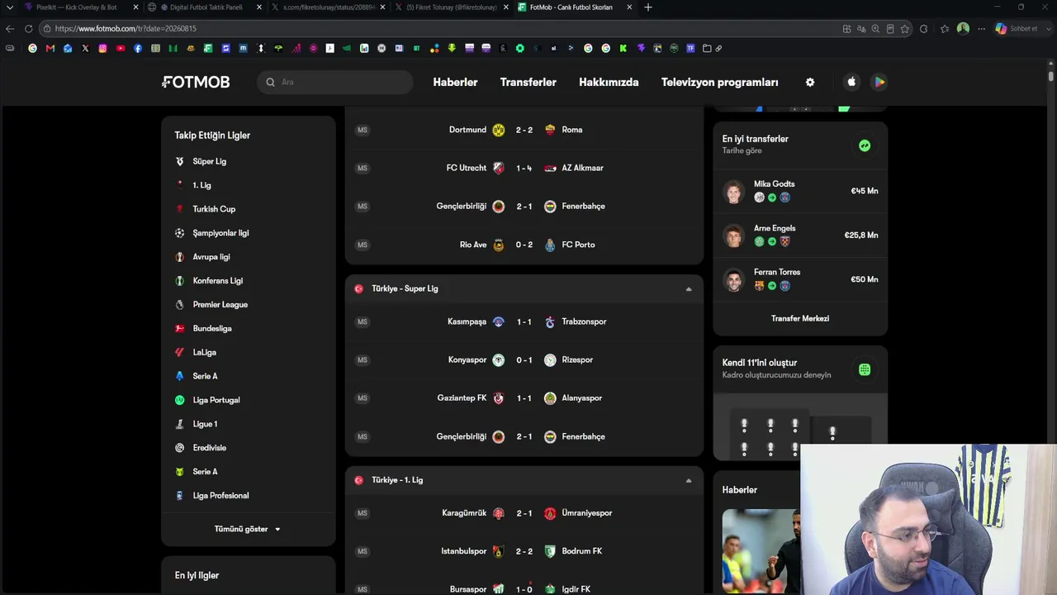The height and width of the screenshot is (595, 1057).
Task: Click the Avrupa Ligi league icon
Action: (x=179, y=257)
